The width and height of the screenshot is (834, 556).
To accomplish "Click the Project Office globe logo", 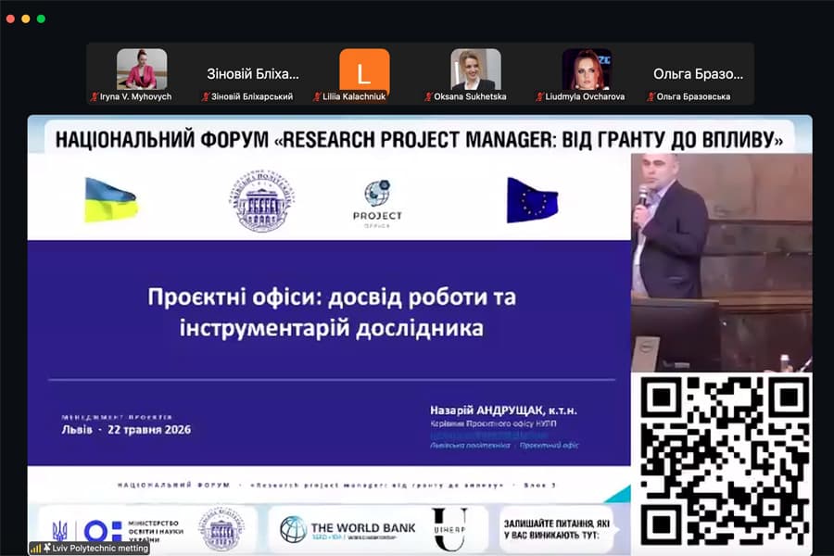I will coord(377,204).
